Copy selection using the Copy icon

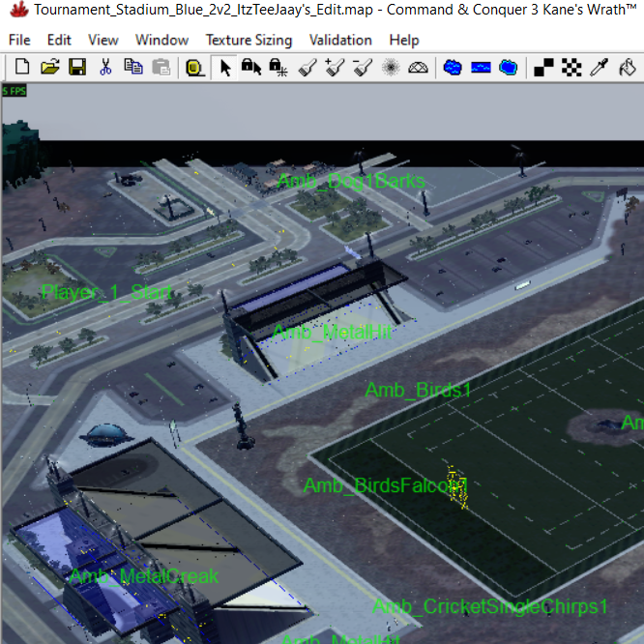tap(133, 67)
